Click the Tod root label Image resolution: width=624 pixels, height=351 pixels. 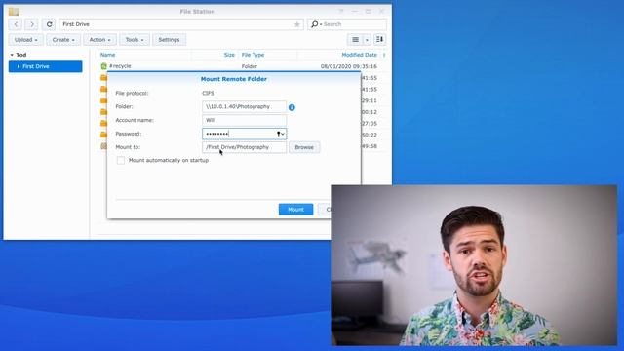click(21, 55)
